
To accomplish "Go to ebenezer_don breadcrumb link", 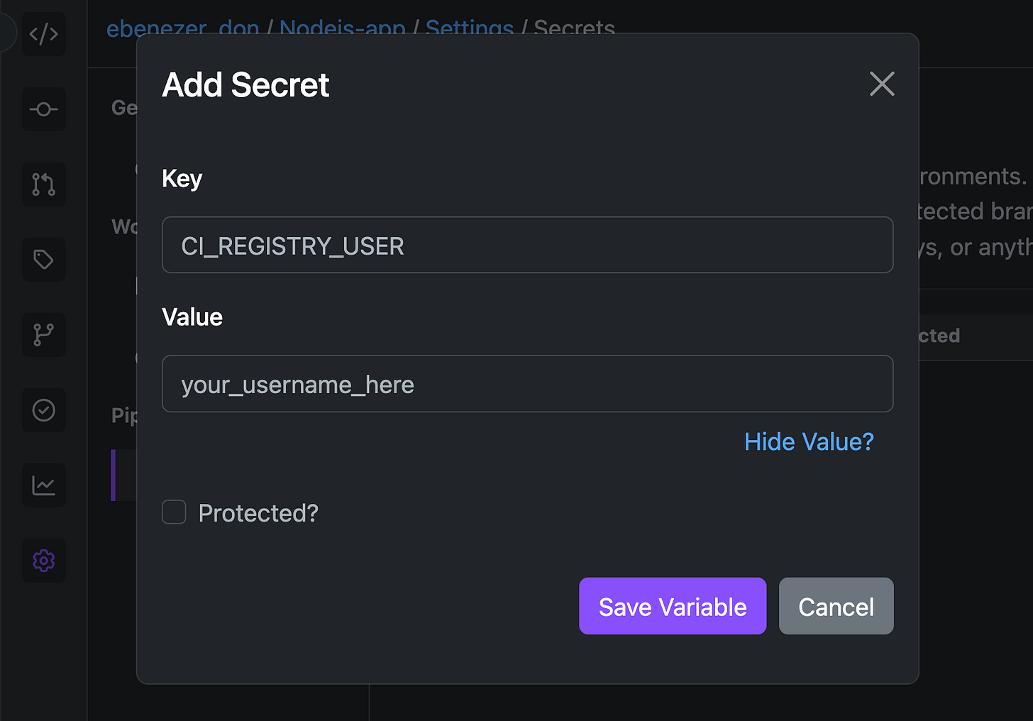I will click(183, 28).
